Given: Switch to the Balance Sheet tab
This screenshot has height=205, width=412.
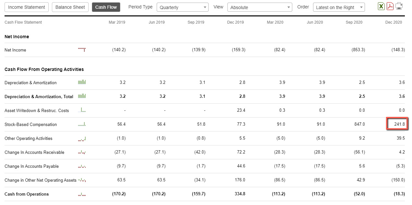Looking at the screenshot, I should (x=70, y=7).
